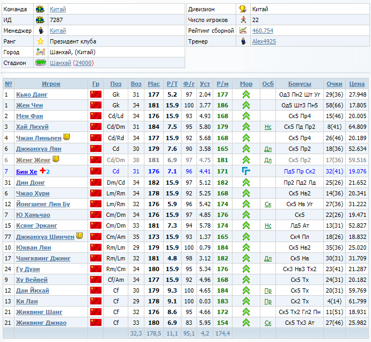Click the trainer icon beside Alex4925
Image resolution: width=371 pixels, height=342 pixels.
(x=243, y=41)
